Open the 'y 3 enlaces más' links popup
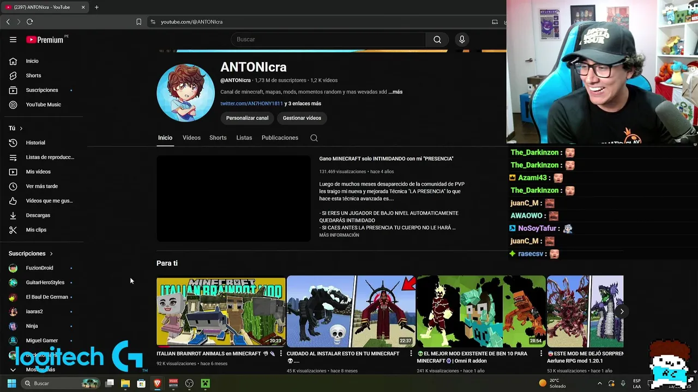This screenshot has width=698, height=392. click(x=303, y=103)
